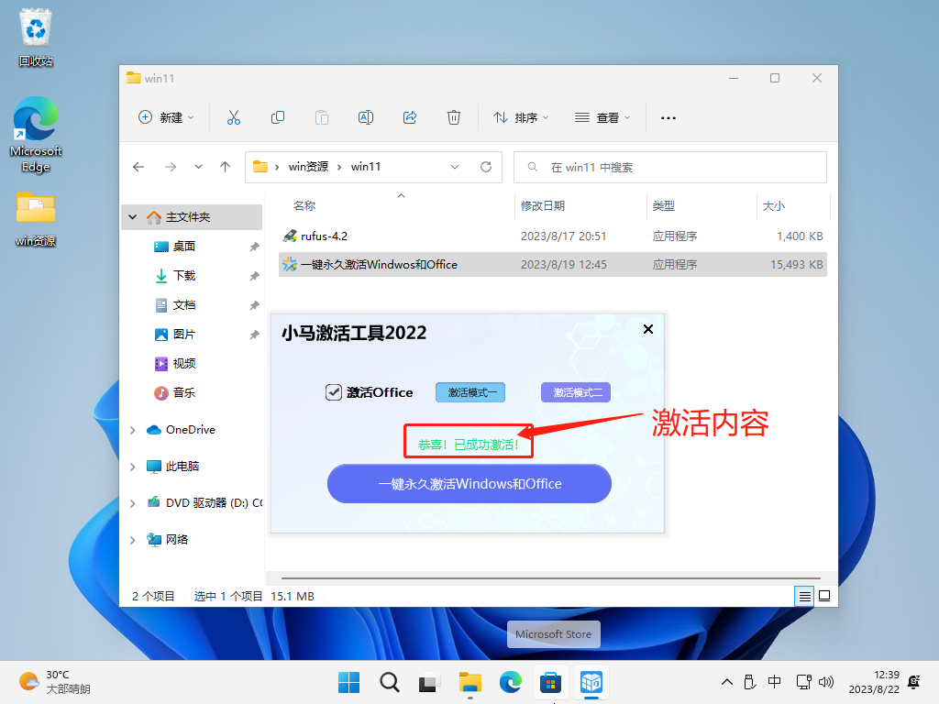
Task: Click the horizontal scrollbar in file list
Action: tap(551, 578)
